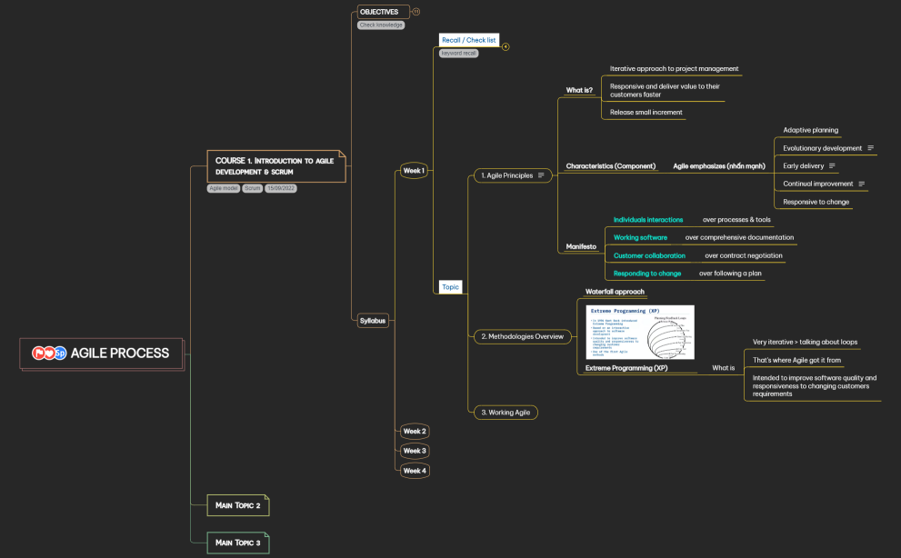Click the heart icon on the AGILE PROCESS node
This screenshot has height=558, width=901.
50,354
